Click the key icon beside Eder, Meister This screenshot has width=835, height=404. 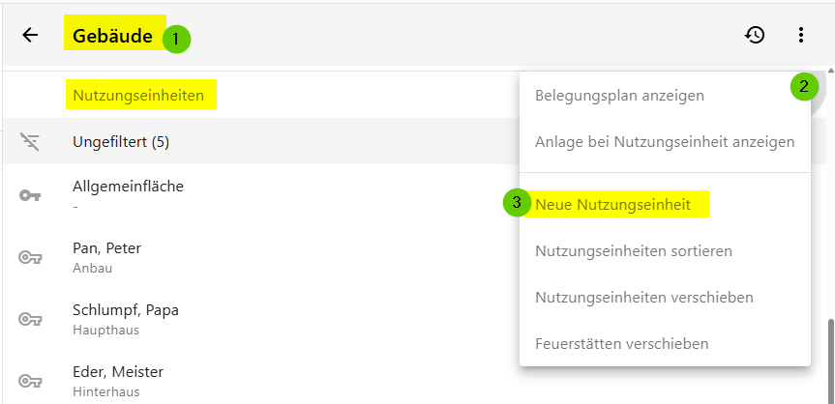30,381
